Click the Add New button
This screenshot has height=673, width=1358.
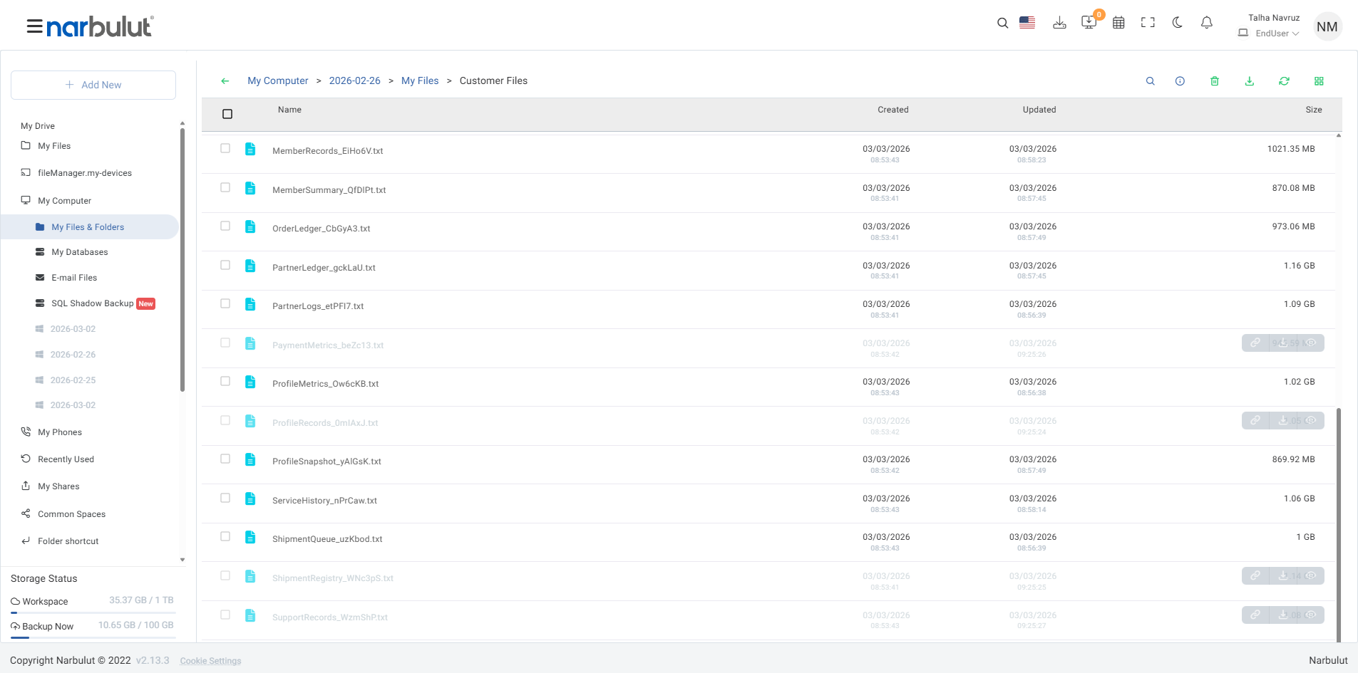pos(93,85)
